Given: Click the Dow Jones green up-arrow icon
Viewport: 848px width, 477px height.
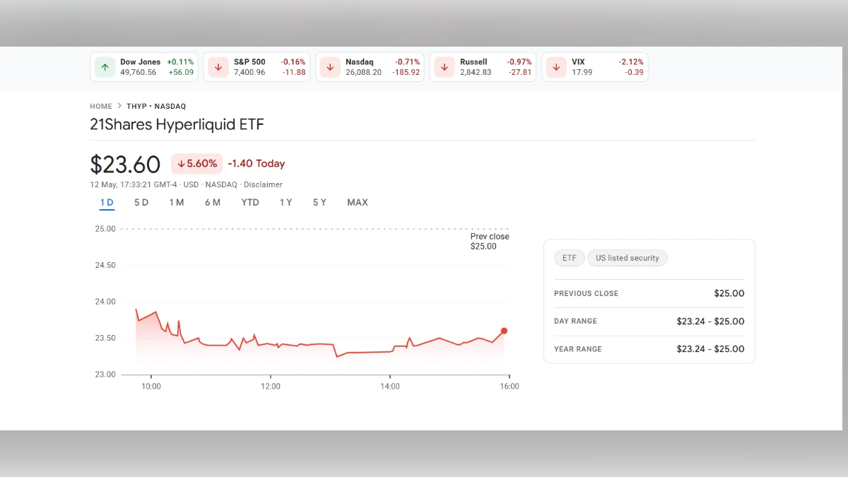Looking at the screenshot, I should tap(105, 67).
